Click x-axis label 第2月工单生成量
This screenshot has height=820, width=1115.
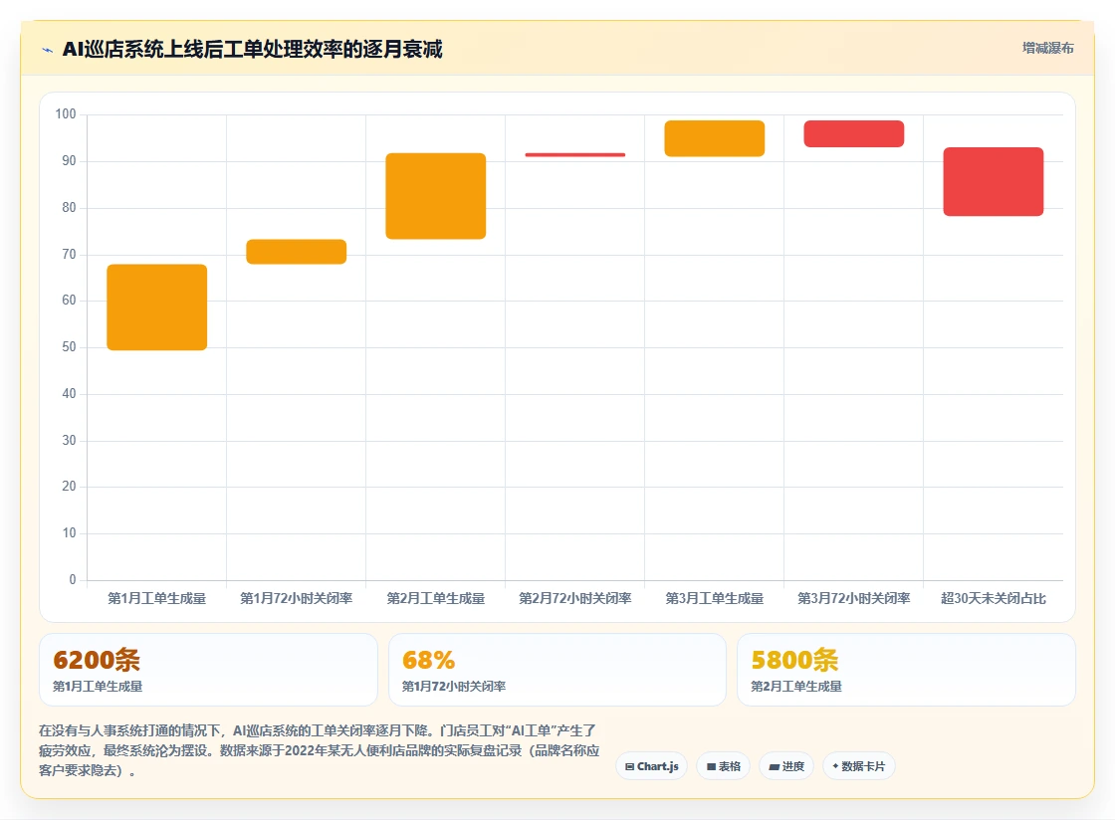click(436, 598)
